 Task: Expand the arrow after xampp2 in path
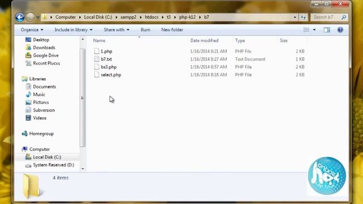tap(141, 17)
